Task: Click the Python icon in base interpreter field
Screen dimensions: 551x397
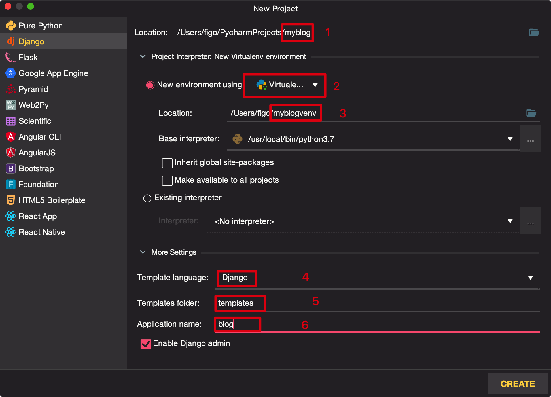Action: (x=238, y=139)
